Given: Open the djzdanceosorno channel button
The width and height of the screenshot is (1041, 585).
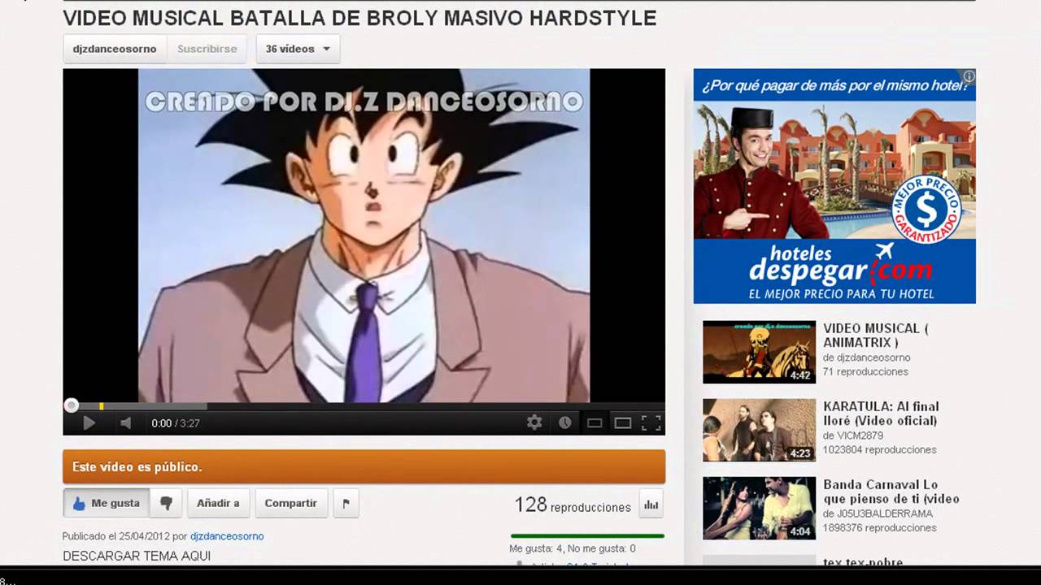Looking at the screenshot, I should 115,49.
